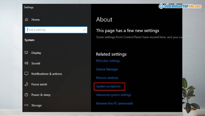
Task: Open BitLocker settings link
Action: (x=108, y=61)
